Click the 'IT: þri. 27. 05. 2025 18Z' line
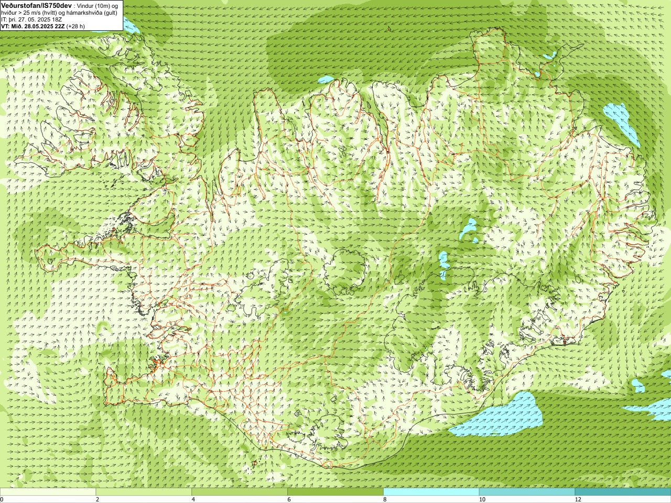This screenshot has width=671, height=503. pos(31,19)
